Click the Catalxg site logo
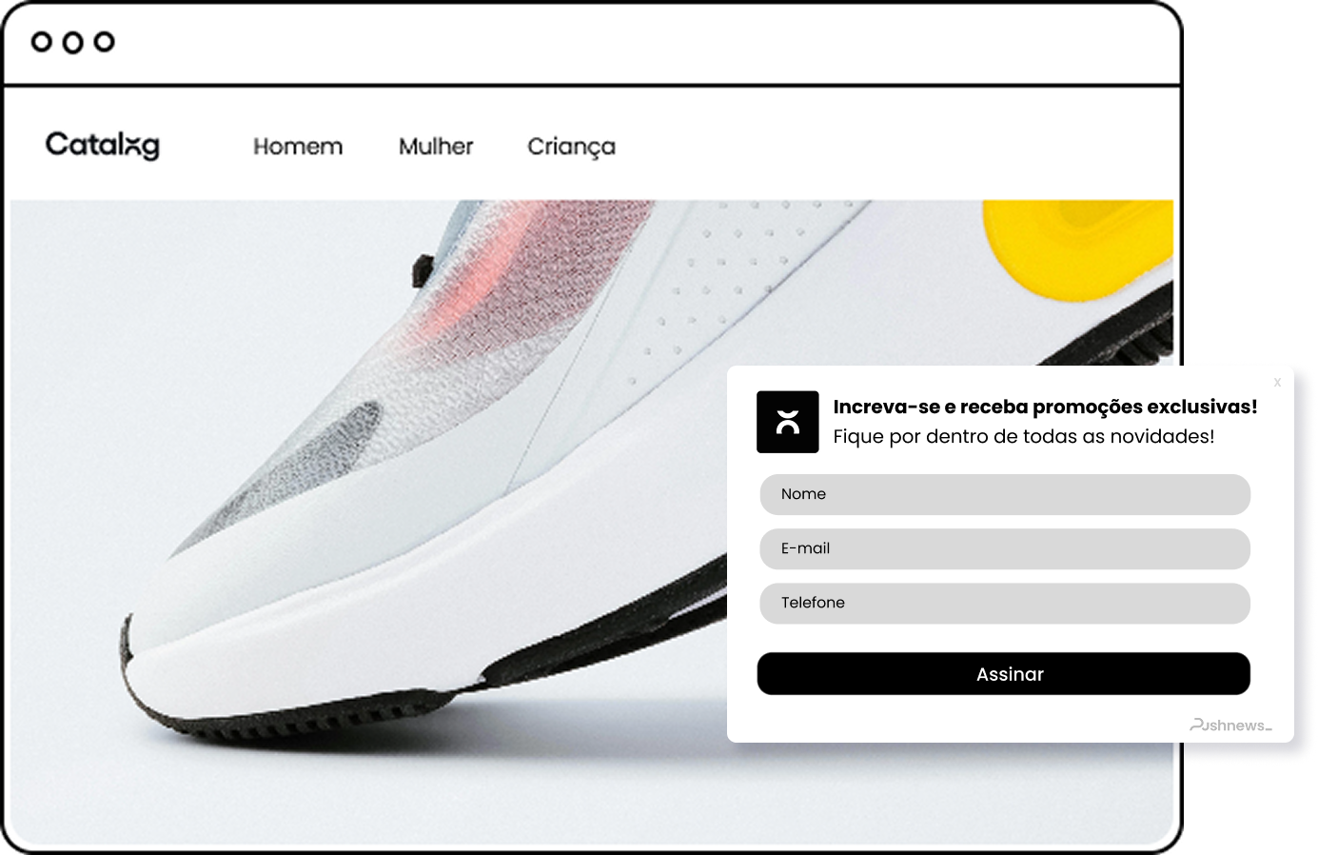1318x855 pixels. click(103, 145)
